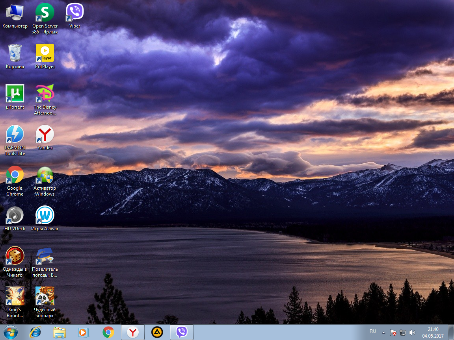Select the HD VDeck desktop icon
Image resolution: width=454 pixels, height=340 pixels.
(15, 215)
